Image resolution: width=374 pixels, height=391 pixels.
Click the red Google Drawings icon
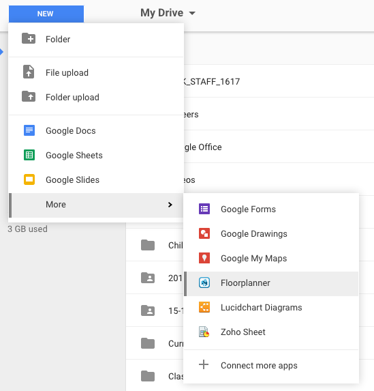pyautogui.click(x=204, y=233)
